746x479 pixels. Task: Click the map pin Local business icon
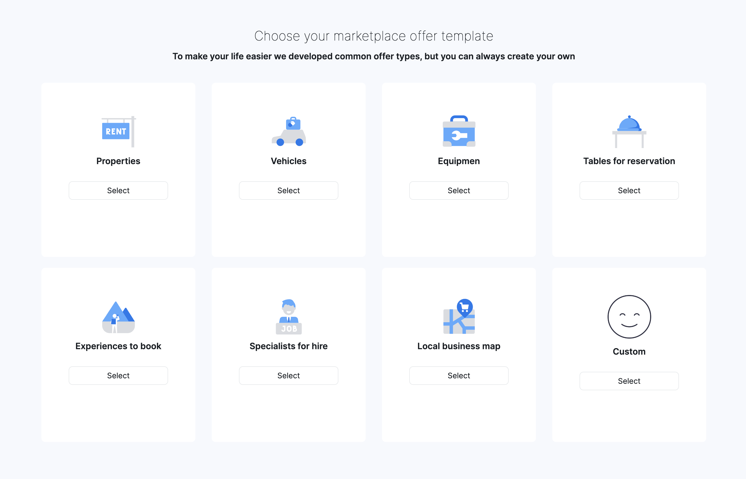pyautogui.click(x=459, y=317)
